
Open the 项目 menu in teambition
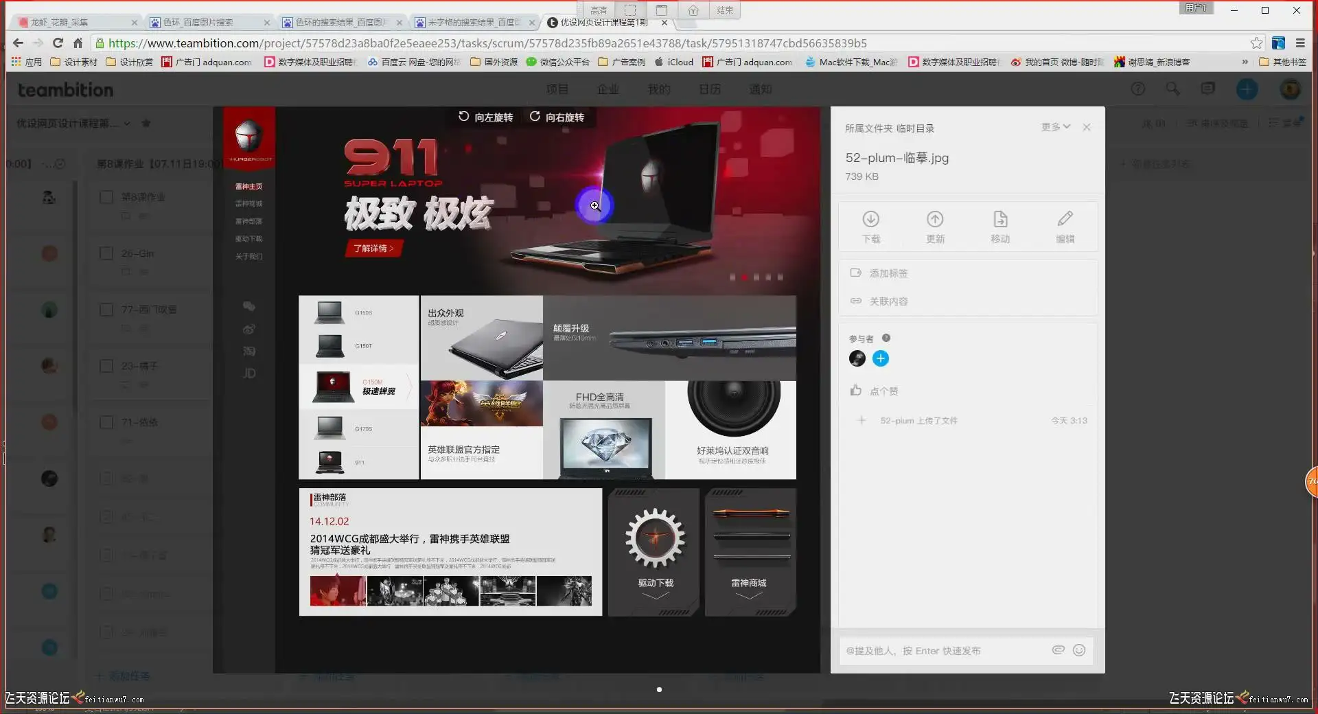click(x=557, y=89)
